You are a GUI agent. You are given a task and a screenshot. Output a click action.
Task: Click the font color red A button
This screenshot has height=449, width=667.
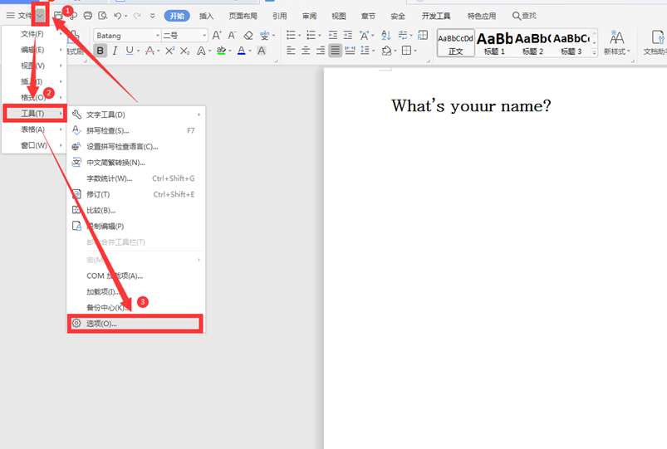(241, 51)
